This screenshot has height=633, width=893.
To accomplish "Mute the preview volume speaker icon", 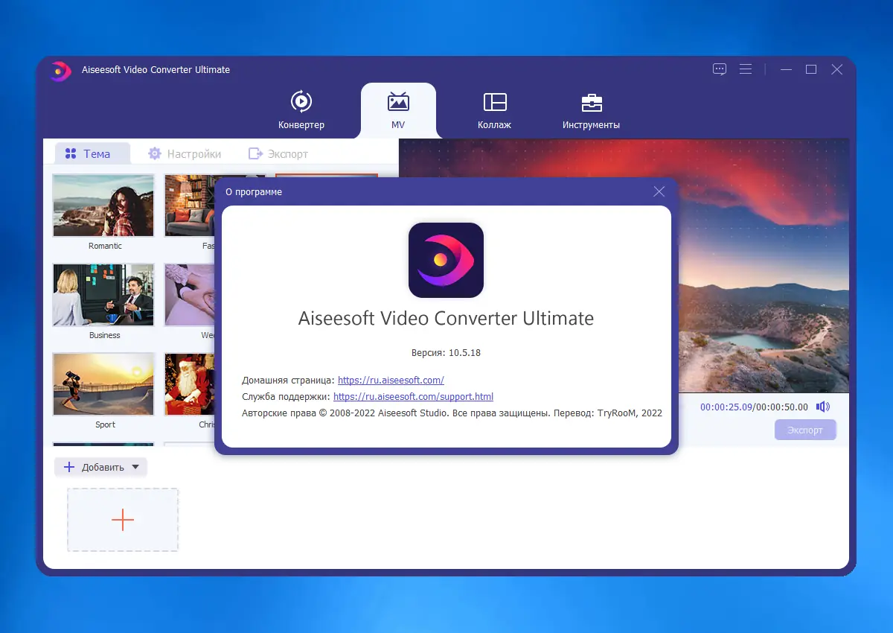I will coord(822,407).
